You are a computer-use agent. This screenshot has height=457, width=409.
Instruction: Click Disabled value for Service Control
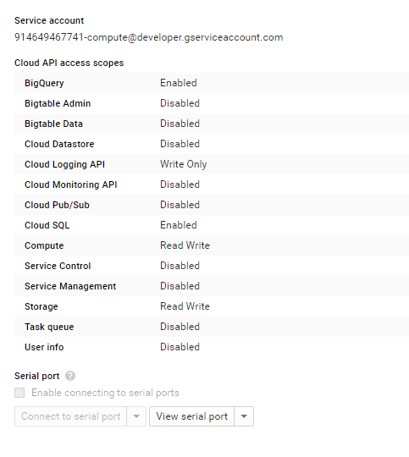[x=180, y=266]
